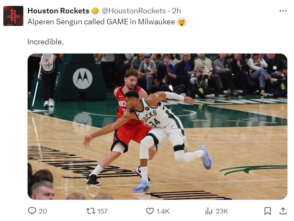The height and width of the screenshot is (221, 294).
Task: Click the exploding head emoji
Action: (182, 22)
